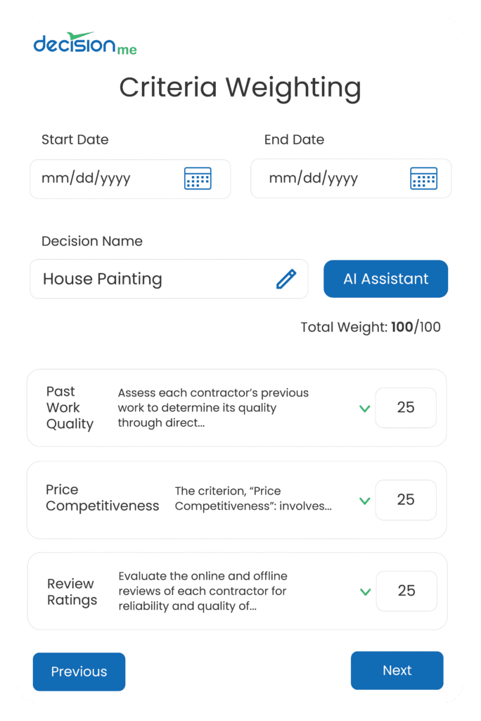The image size is (481, 721).
Task: Click the Past Work Quality description text
Action: coord(213,408)
